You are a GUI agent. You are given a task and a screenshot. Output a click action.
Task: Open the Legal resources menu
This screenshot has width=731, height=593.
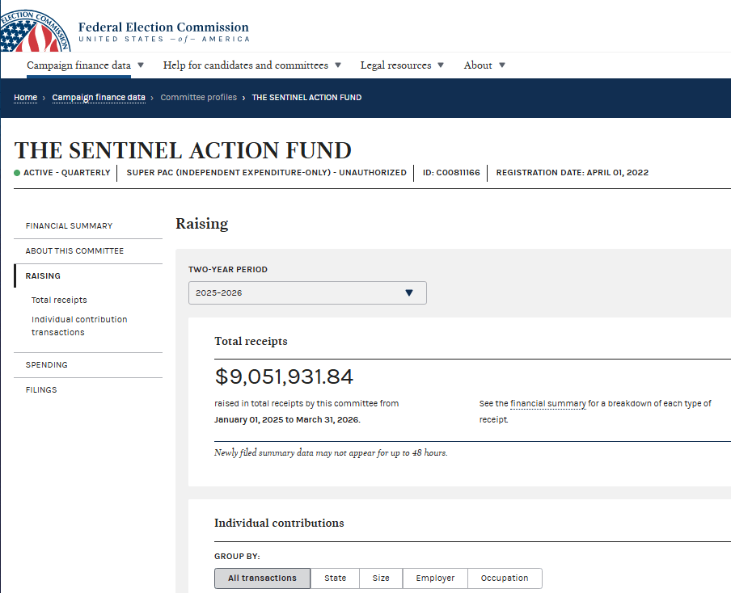pos(401,65)
